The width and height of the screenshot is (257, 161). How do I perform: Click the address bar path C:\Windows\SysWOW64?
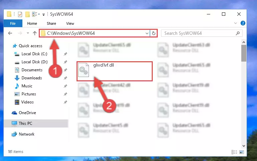pos(71,33)
